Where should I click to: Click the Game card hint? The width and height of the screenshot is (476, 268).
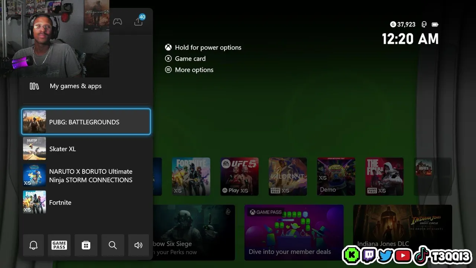190,58
